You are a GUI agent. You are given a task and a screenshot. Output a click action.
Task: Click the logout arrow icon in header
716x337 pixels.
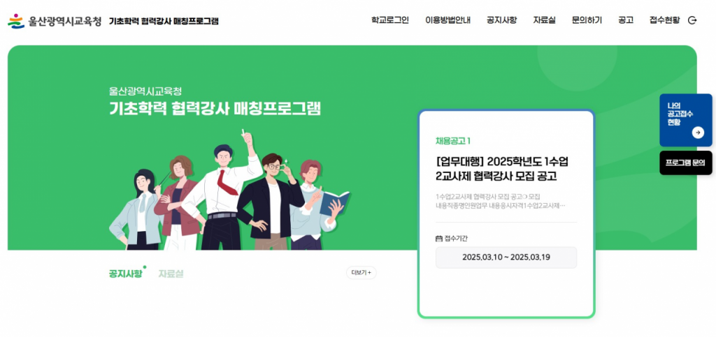[692, 20]
